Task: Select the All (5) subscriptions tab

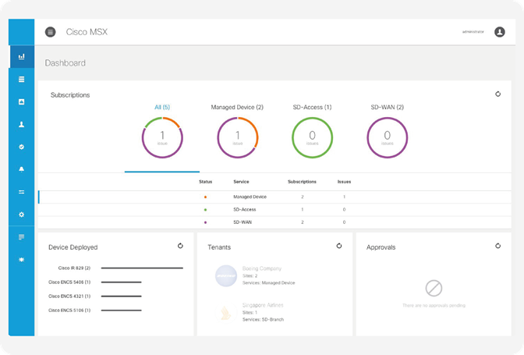Action: pyautogui.click(x=162, y=108)
